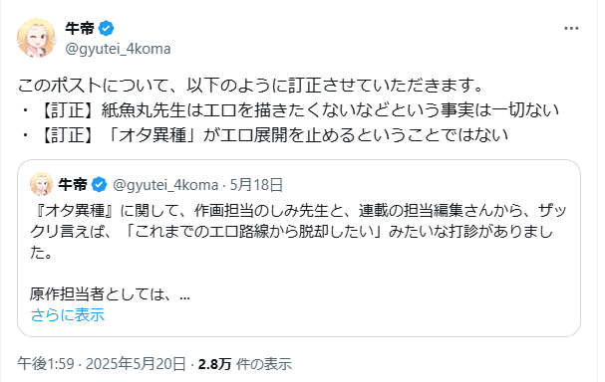Click the first 【訂正】 line about 紙魚丸先生
This screenshot has width=605, height=382.
(x=290, y=110)
